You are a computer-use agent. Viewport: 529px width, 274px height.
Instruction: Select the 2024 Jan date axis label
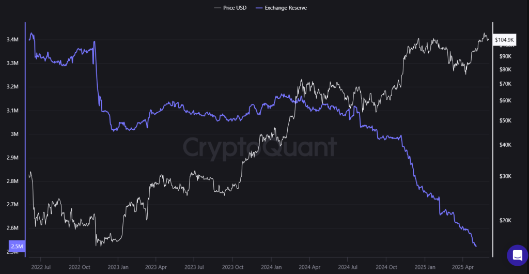coord(271,268)
